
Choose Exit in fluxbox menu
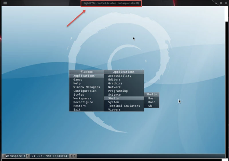click(x=86, y=110)
